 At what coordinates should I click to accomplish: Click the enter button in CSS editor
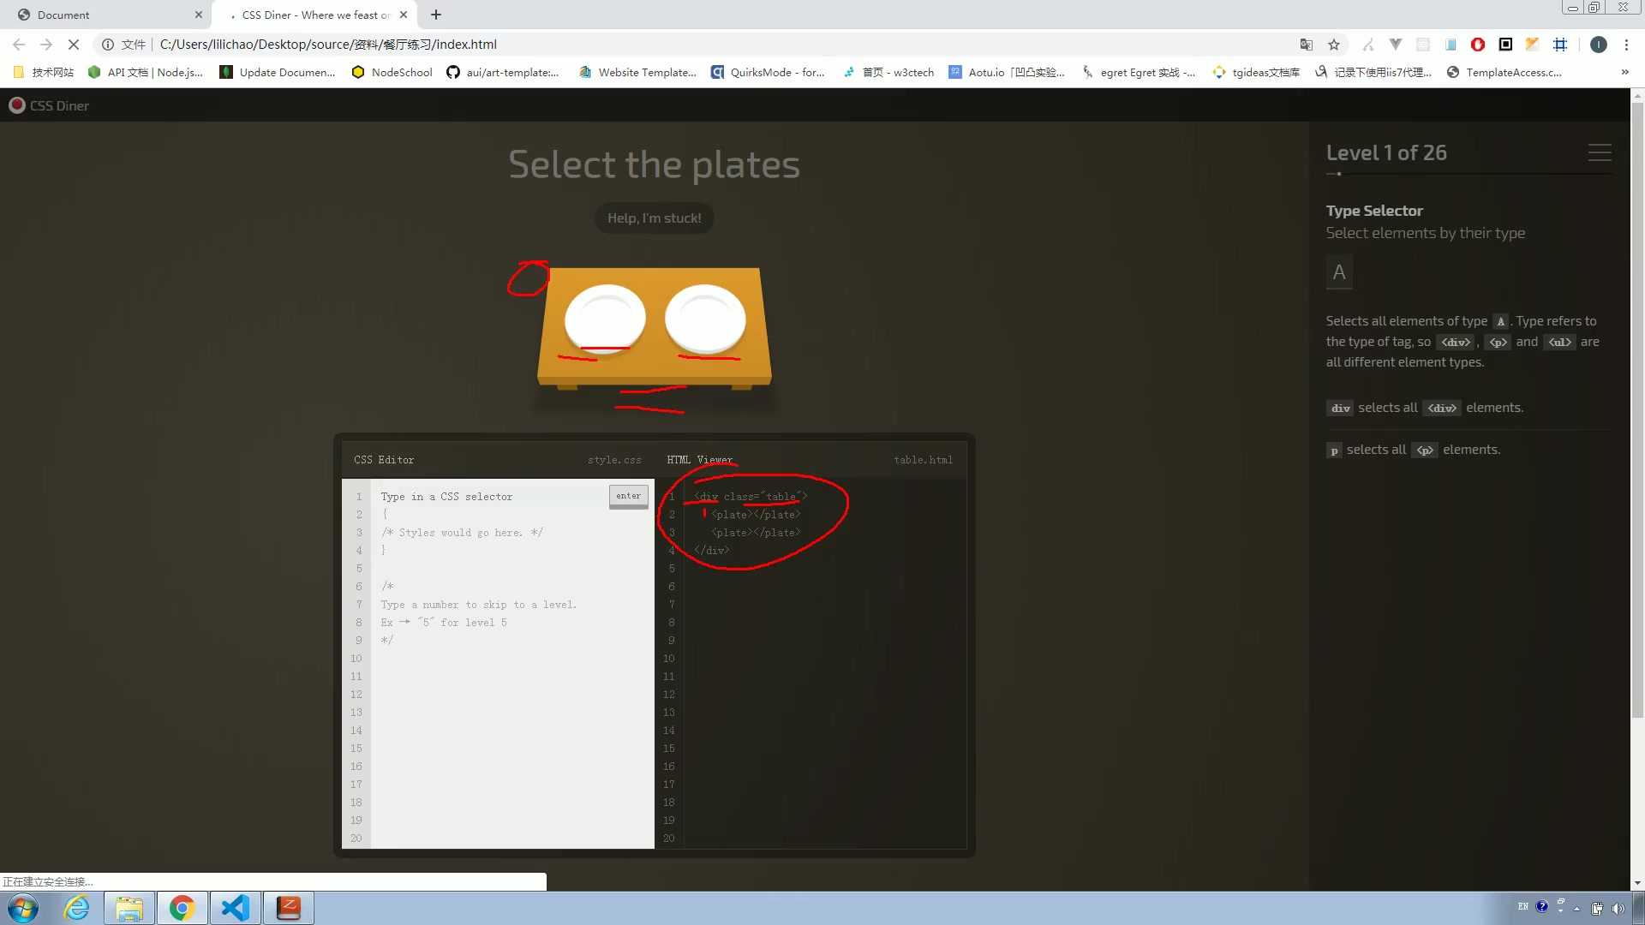click(x=628, y=496)
